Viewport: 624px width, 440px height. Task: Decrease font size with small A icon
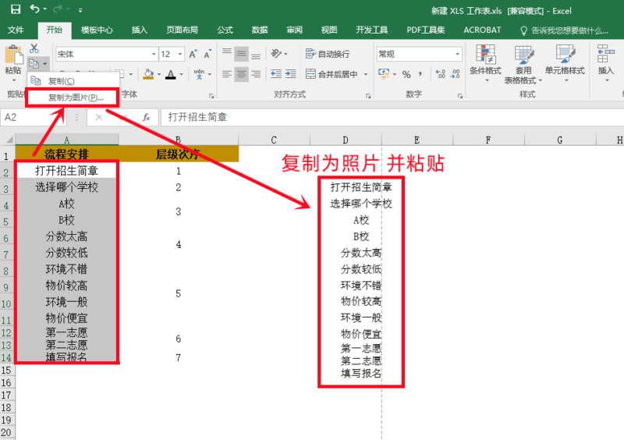(207, 54)
